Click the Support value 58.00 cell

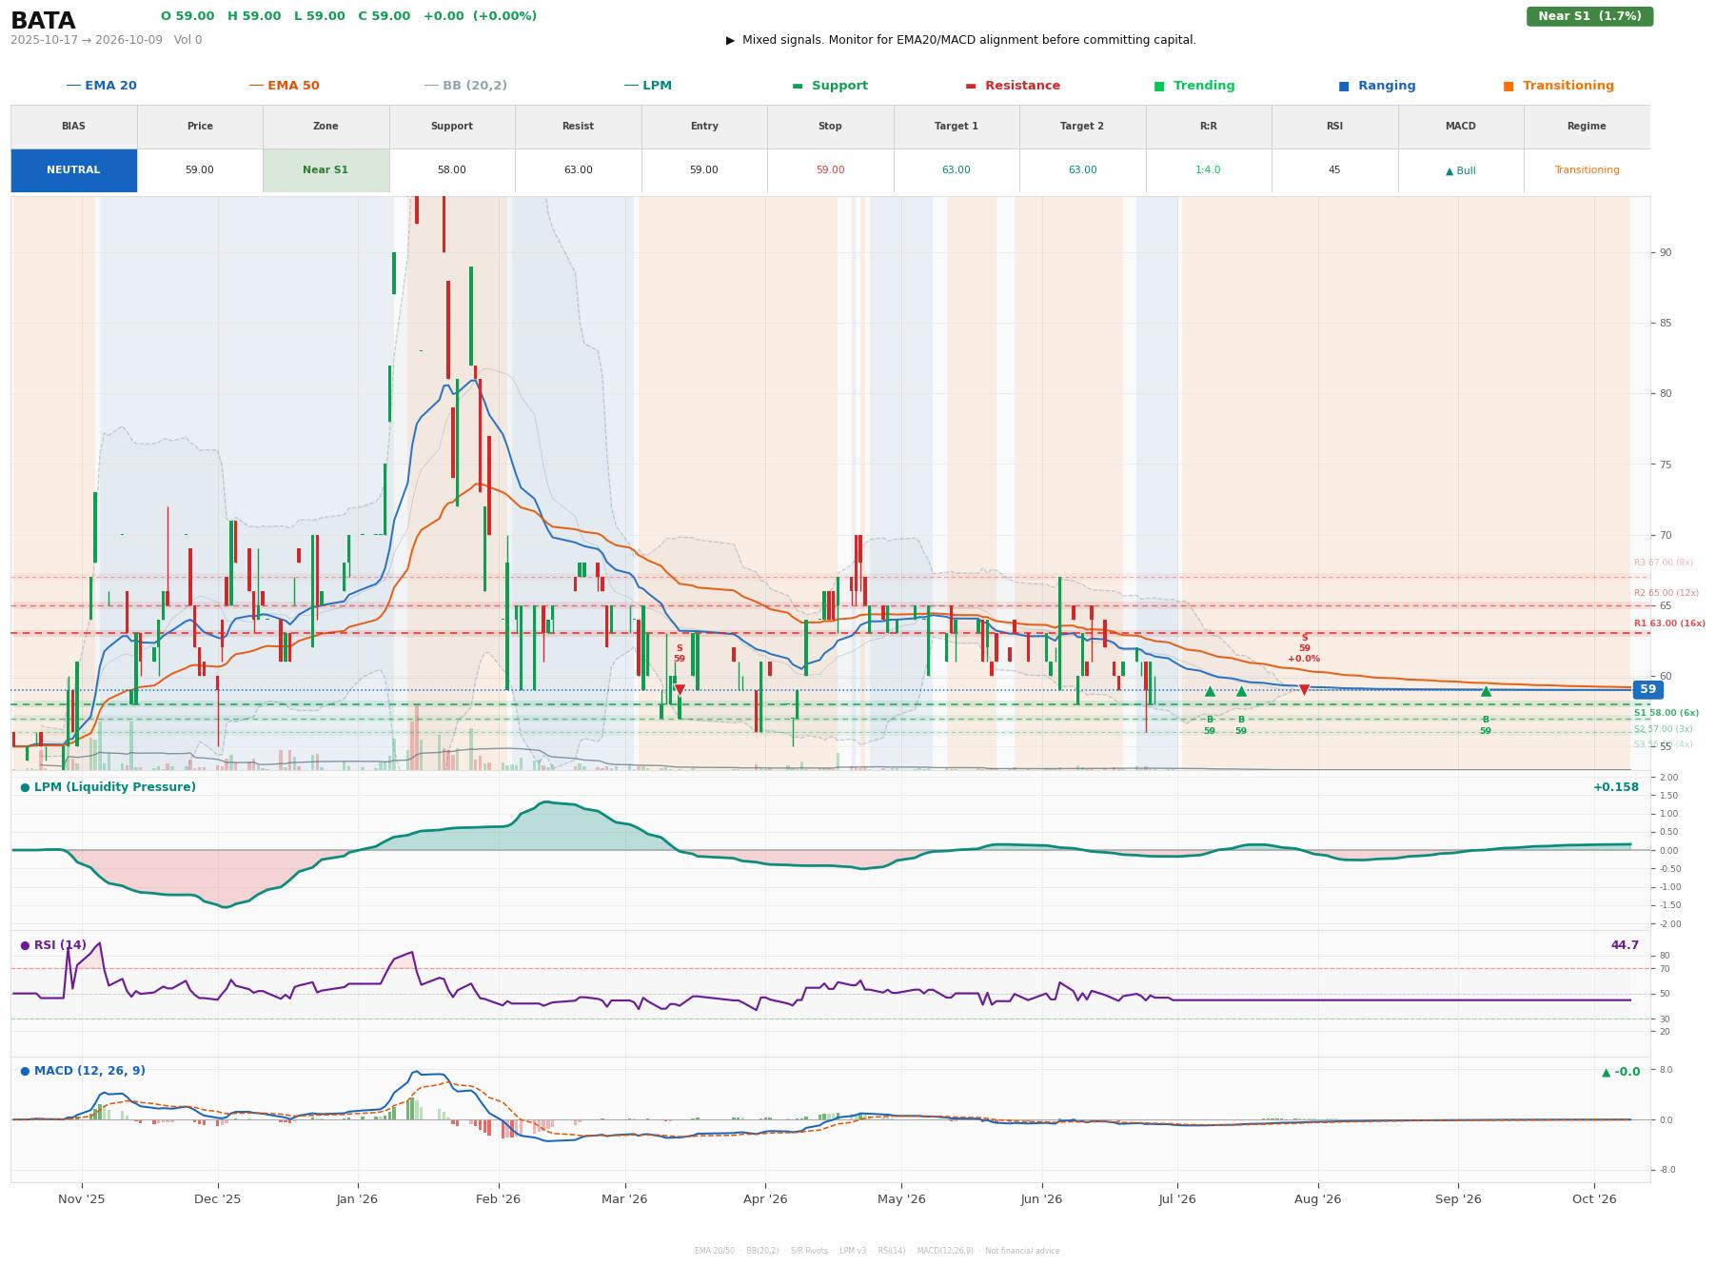451,170
